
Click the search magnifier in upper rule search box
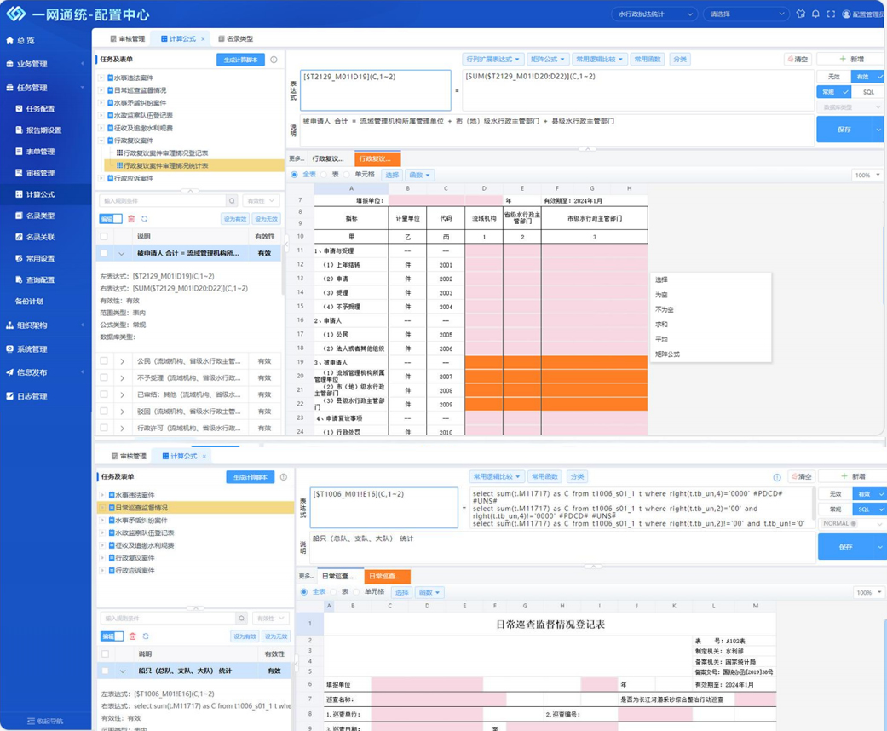pyautogui.click(x=232, y=201)
